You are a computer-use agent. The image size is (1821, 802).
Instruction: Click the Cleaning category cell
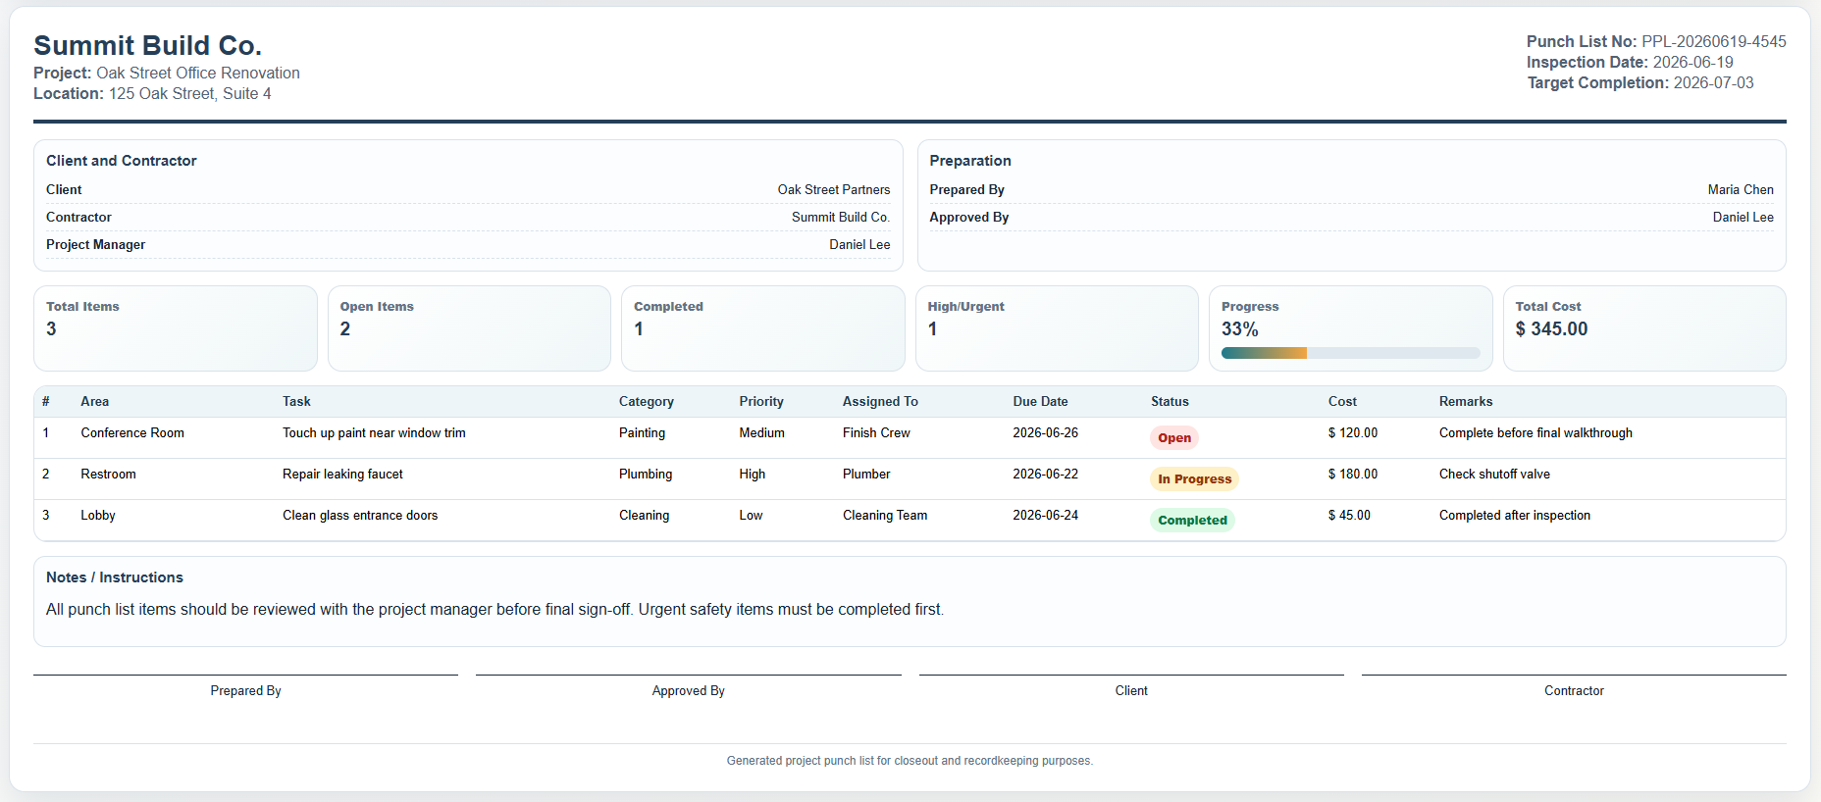click(644, 516)
